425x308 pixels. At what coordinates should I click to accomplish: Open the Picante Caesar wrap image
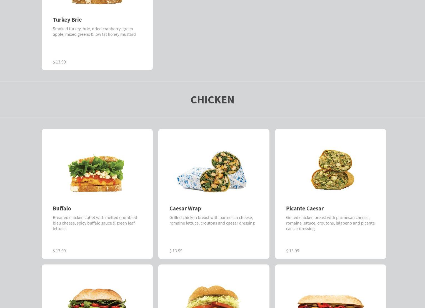tap(332, 170)
